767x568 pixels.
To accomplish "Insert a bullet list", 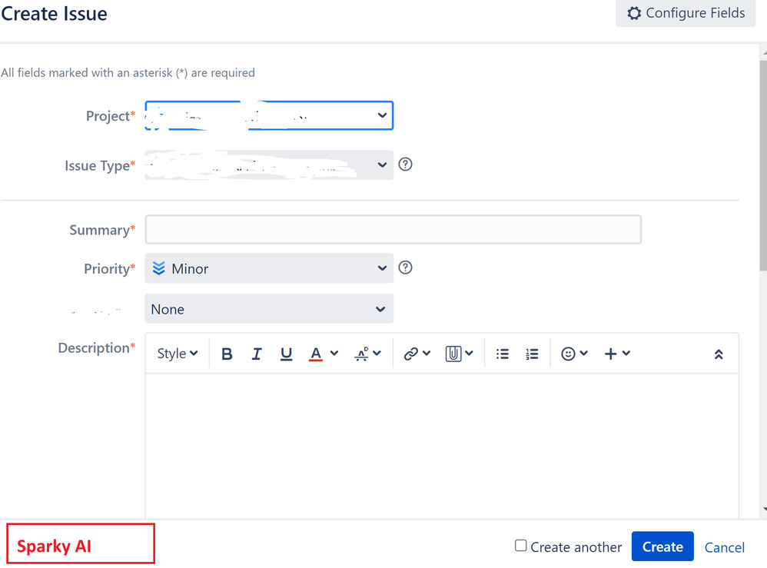I will [503, 353].
